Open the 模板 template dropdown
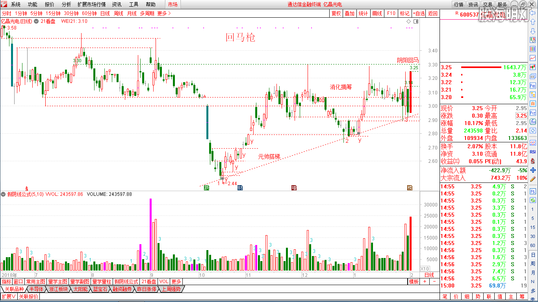Image resolution: width=538 pixels, height=302 pixels. [414, 282]
